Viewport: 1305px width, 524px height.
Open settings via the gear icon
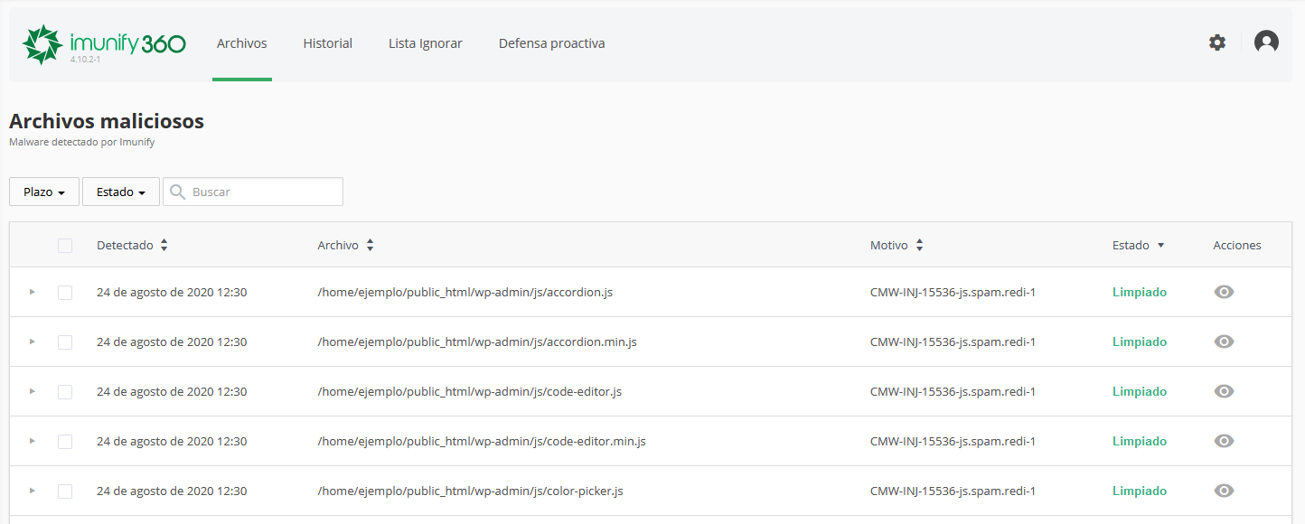coord(1217,42)
